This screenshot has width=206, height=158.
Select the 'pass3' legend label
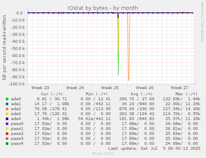click(17, 139)
